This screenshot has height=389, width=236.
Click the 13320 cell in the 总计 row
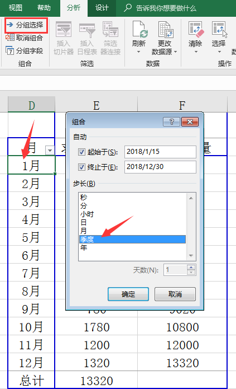[x=96, y=380]
